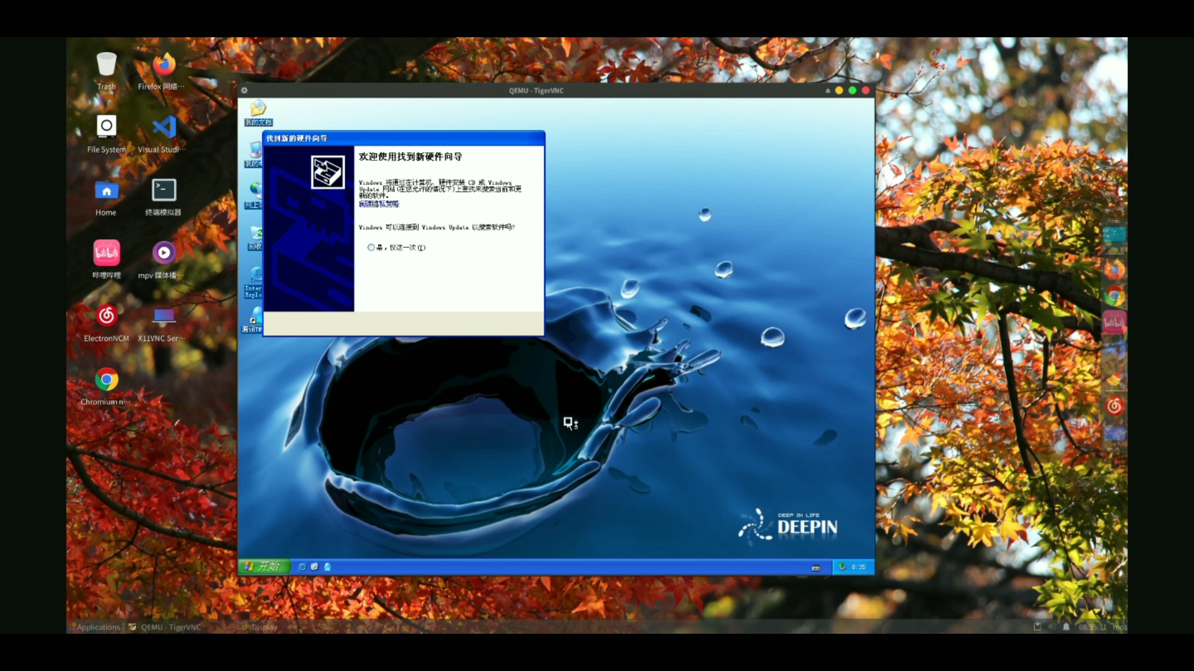Open Firefox browser from desktop

pyautogui.click(x=162, y=63)
